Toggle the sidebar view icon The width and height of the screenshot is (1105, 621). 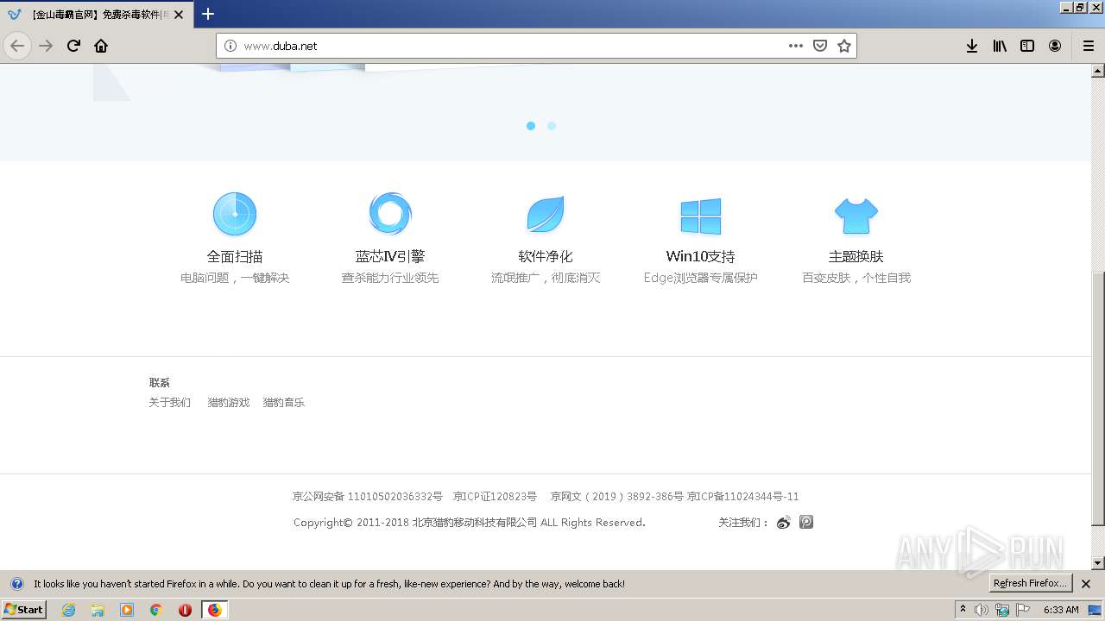[1027, 46]
